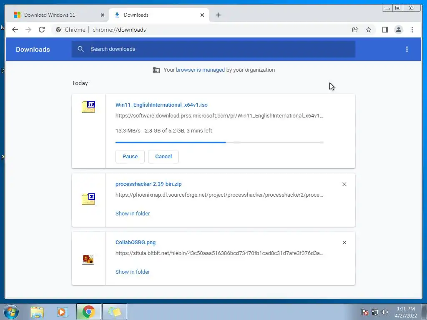
Task: Reload the downloads page
Action: [x=42, y=30]
